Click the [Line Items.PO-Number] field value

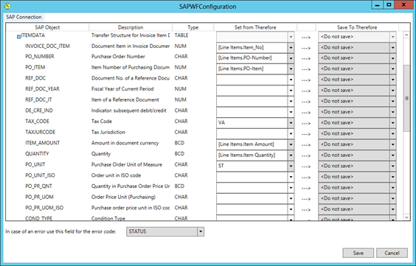coord(245,58)
